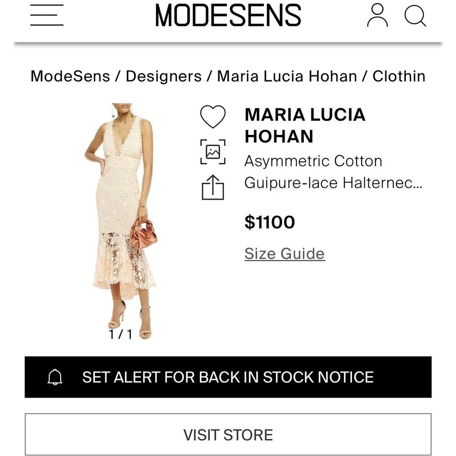Viewport: 456px width, 456px height.
Task: Click the Clothing breadcrumb entry
Action: pos(399,76)
